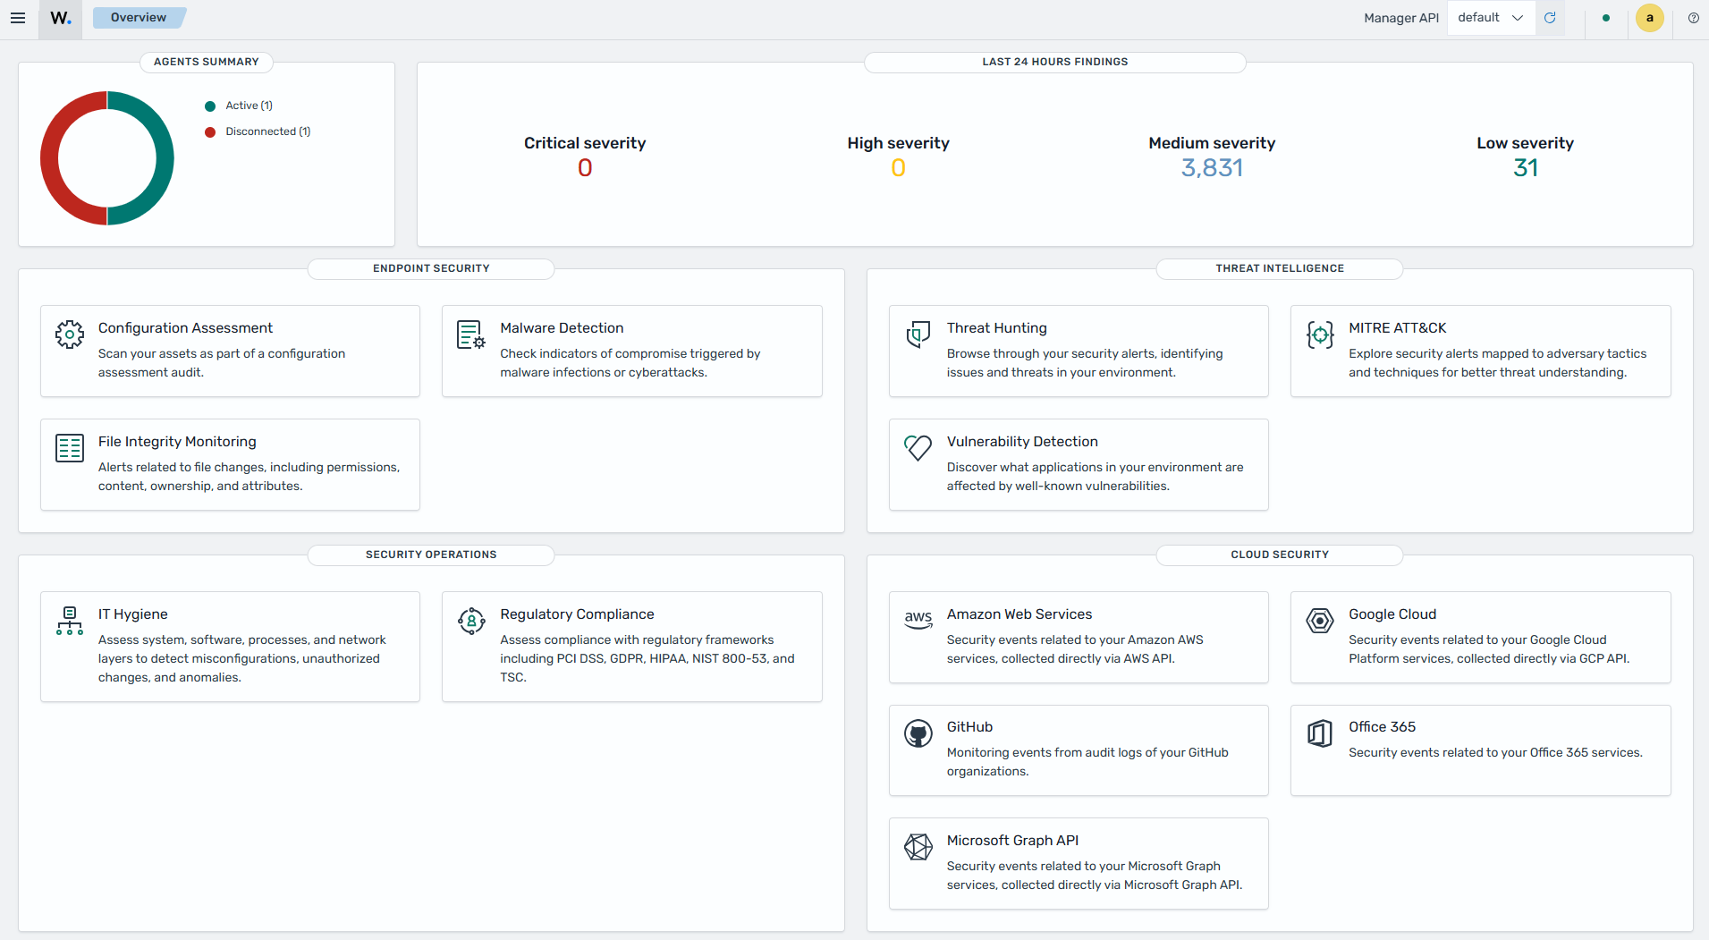Click the Google Cloud icon
This screenshot has width=1709, height=940.
(1320, 621)
